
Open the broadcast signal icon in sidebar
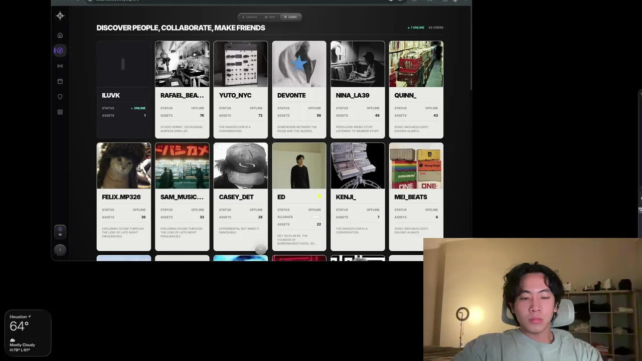click(60, 66)
